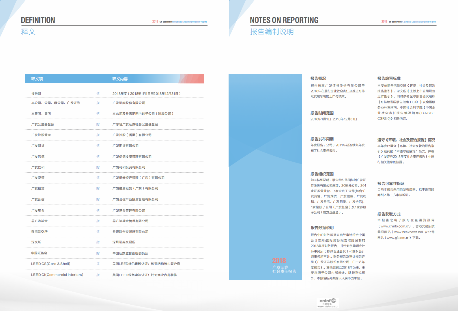Image resolution: width=458 pixels, height=311 pixels.
Task: Select the 广发乾和 term
Action: (x=38, y=167)
